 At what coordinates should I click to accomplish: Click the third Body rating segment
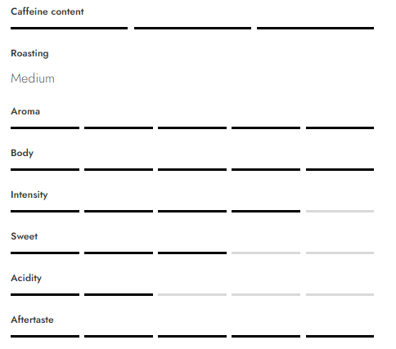192,169
